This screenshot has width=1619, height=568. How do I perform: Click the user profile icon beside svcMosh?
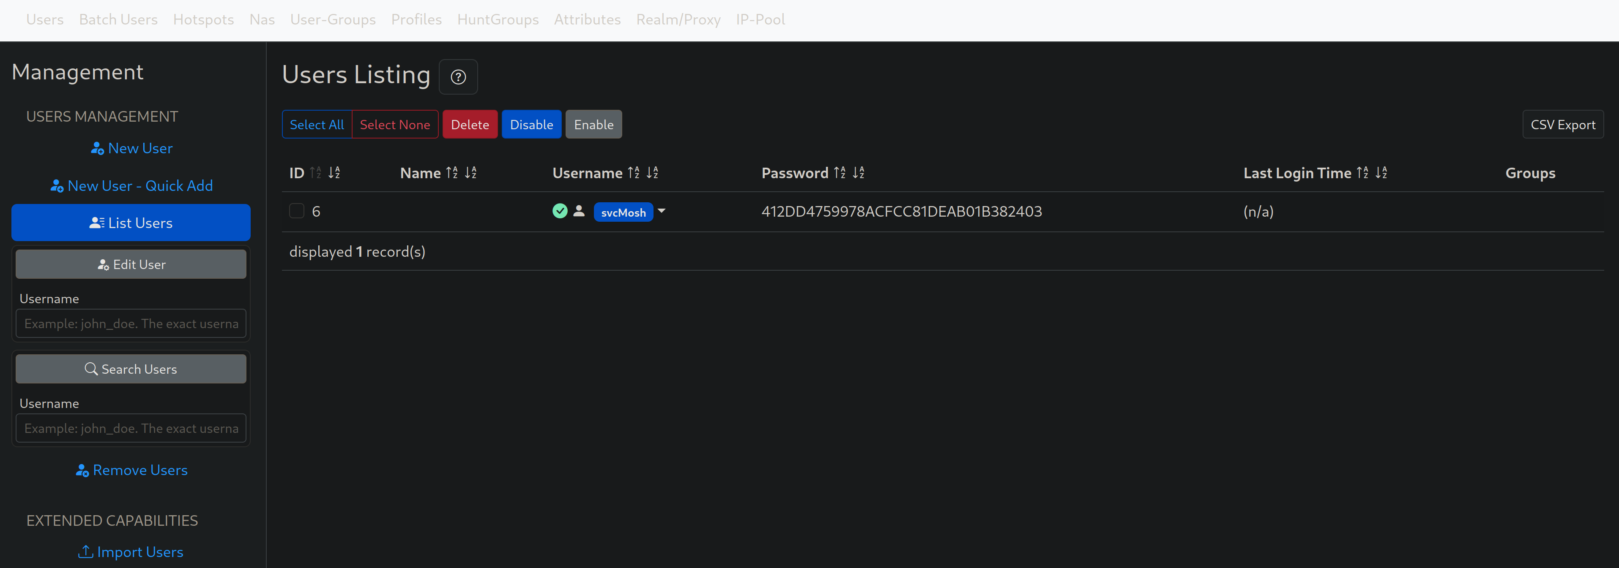coord(578,212)
